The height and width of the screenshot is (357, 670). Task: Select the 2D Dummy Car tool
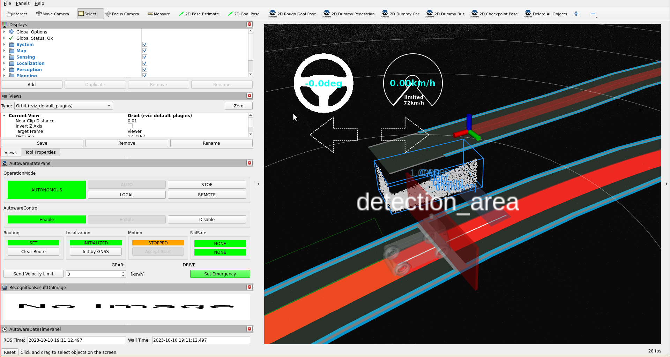click(x=400, y=14)
